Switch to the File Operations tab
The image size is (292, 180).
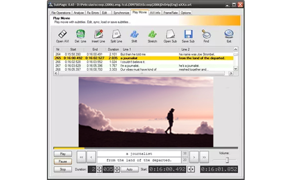(61, 13)
